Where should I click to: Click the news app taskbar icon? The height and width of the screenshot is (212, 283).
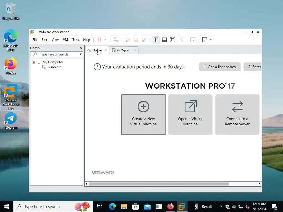(x=159, y=206)
